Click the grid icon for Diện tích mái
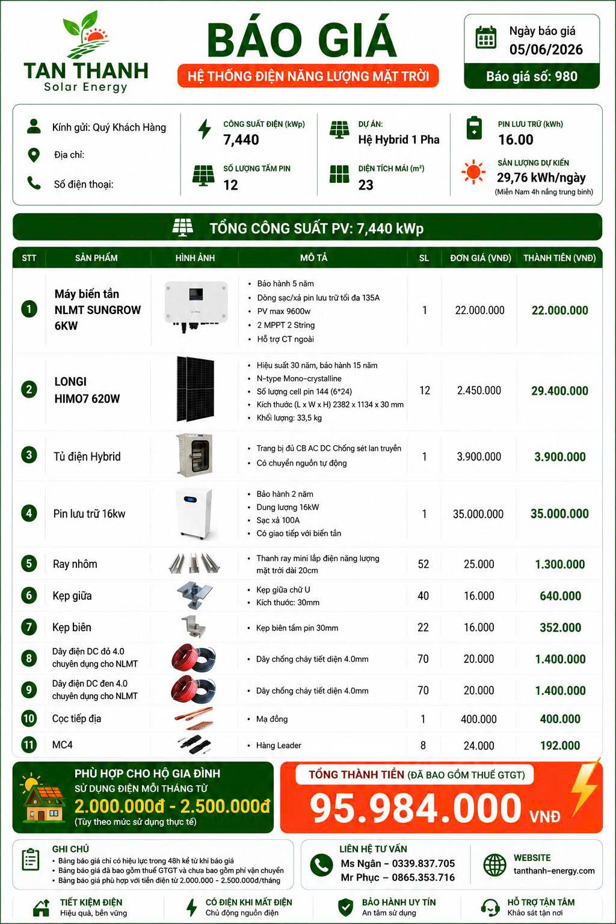The image size is (616, 924). (339, 174)
